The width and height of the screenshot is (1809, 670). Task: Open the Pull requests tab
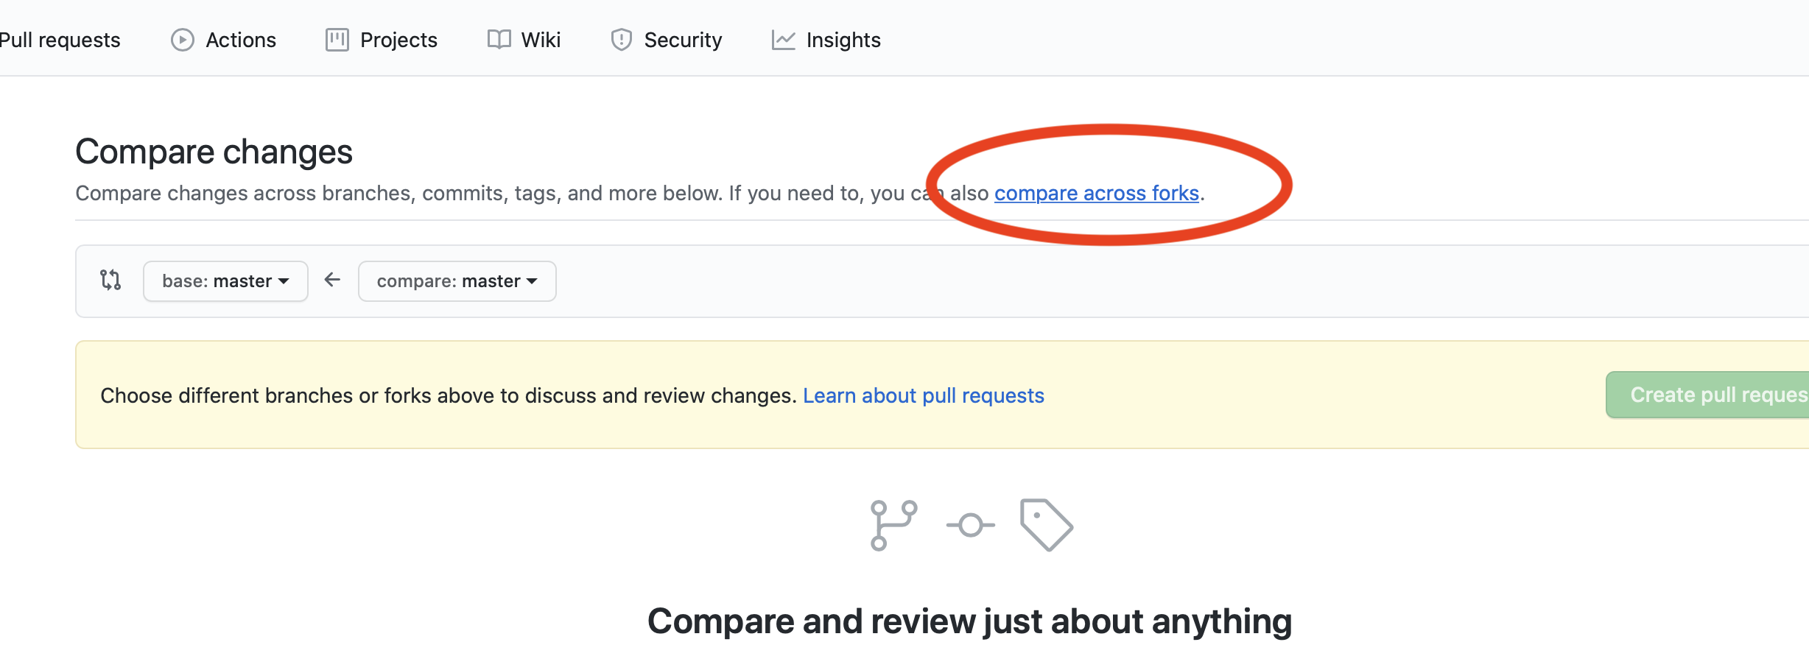pos(59,40)
